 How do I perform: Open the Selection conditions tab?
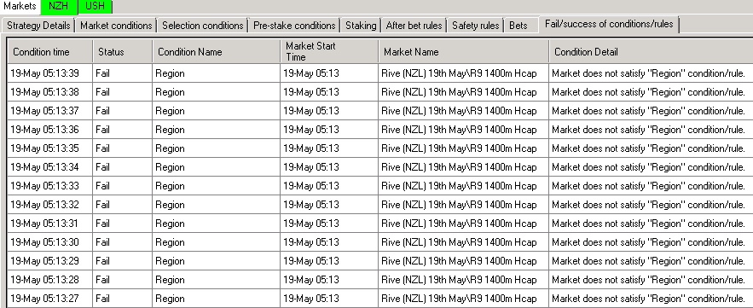point(203,26)
